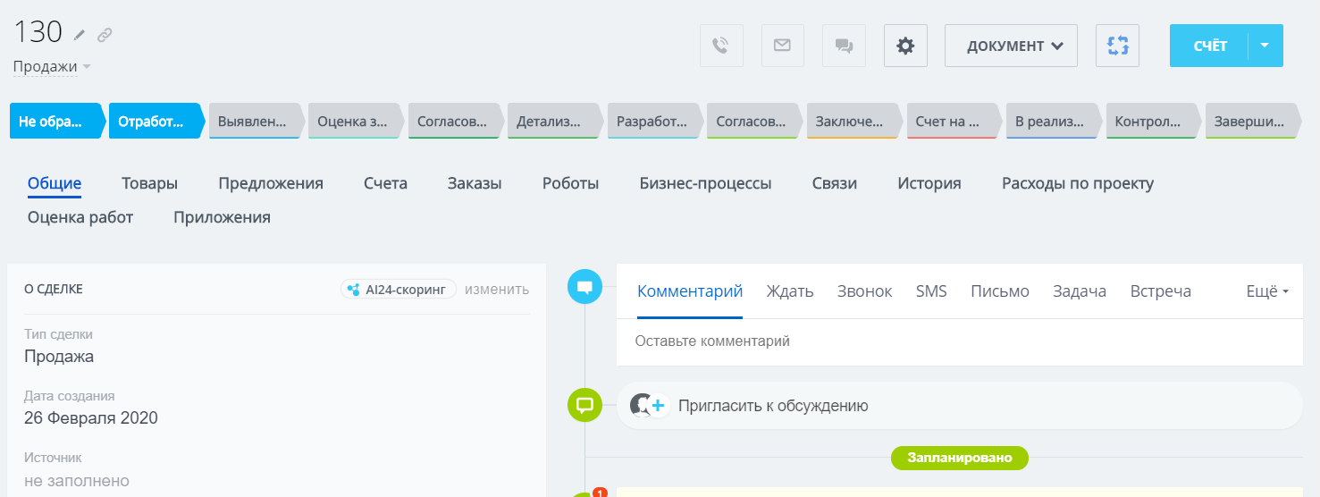Open the Бизнес-процессы tab

click(705, 183)
